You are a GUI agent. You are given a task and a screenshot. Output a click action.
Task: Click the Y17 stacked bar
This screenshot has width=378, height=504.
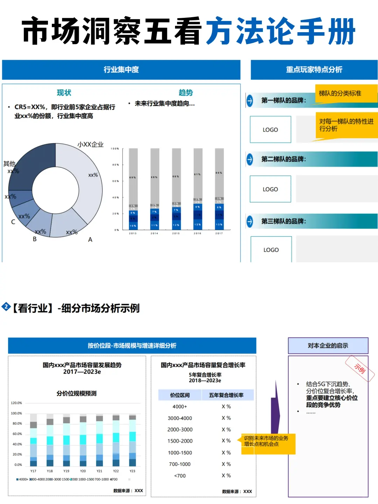point(33,440)
